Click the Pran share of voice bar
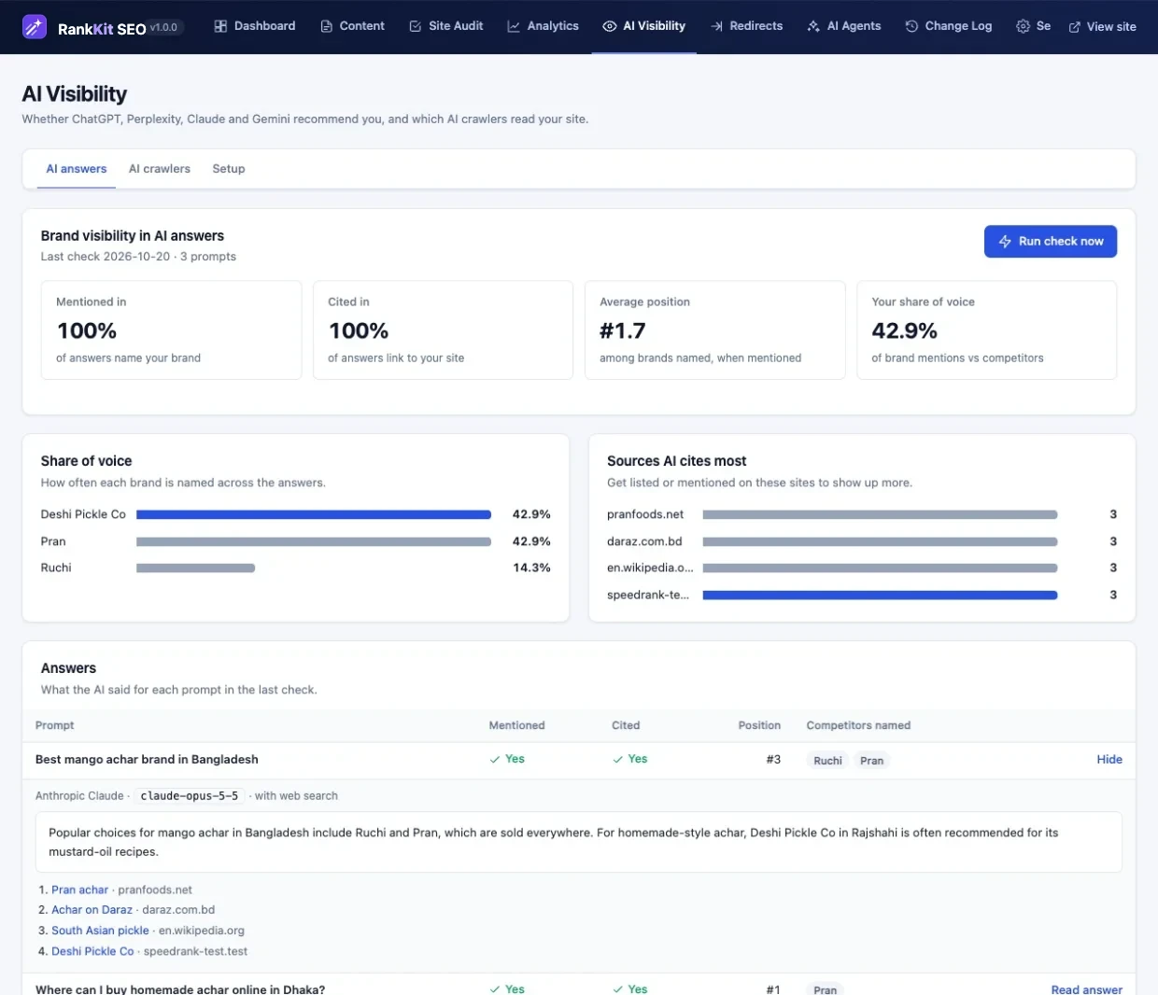Viewport: 1158px width, 995px height. (x=314, y=541)
